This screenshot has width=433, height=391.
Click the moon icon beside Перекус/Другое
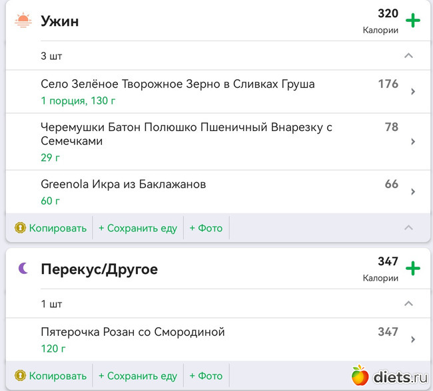pos(23,269)
